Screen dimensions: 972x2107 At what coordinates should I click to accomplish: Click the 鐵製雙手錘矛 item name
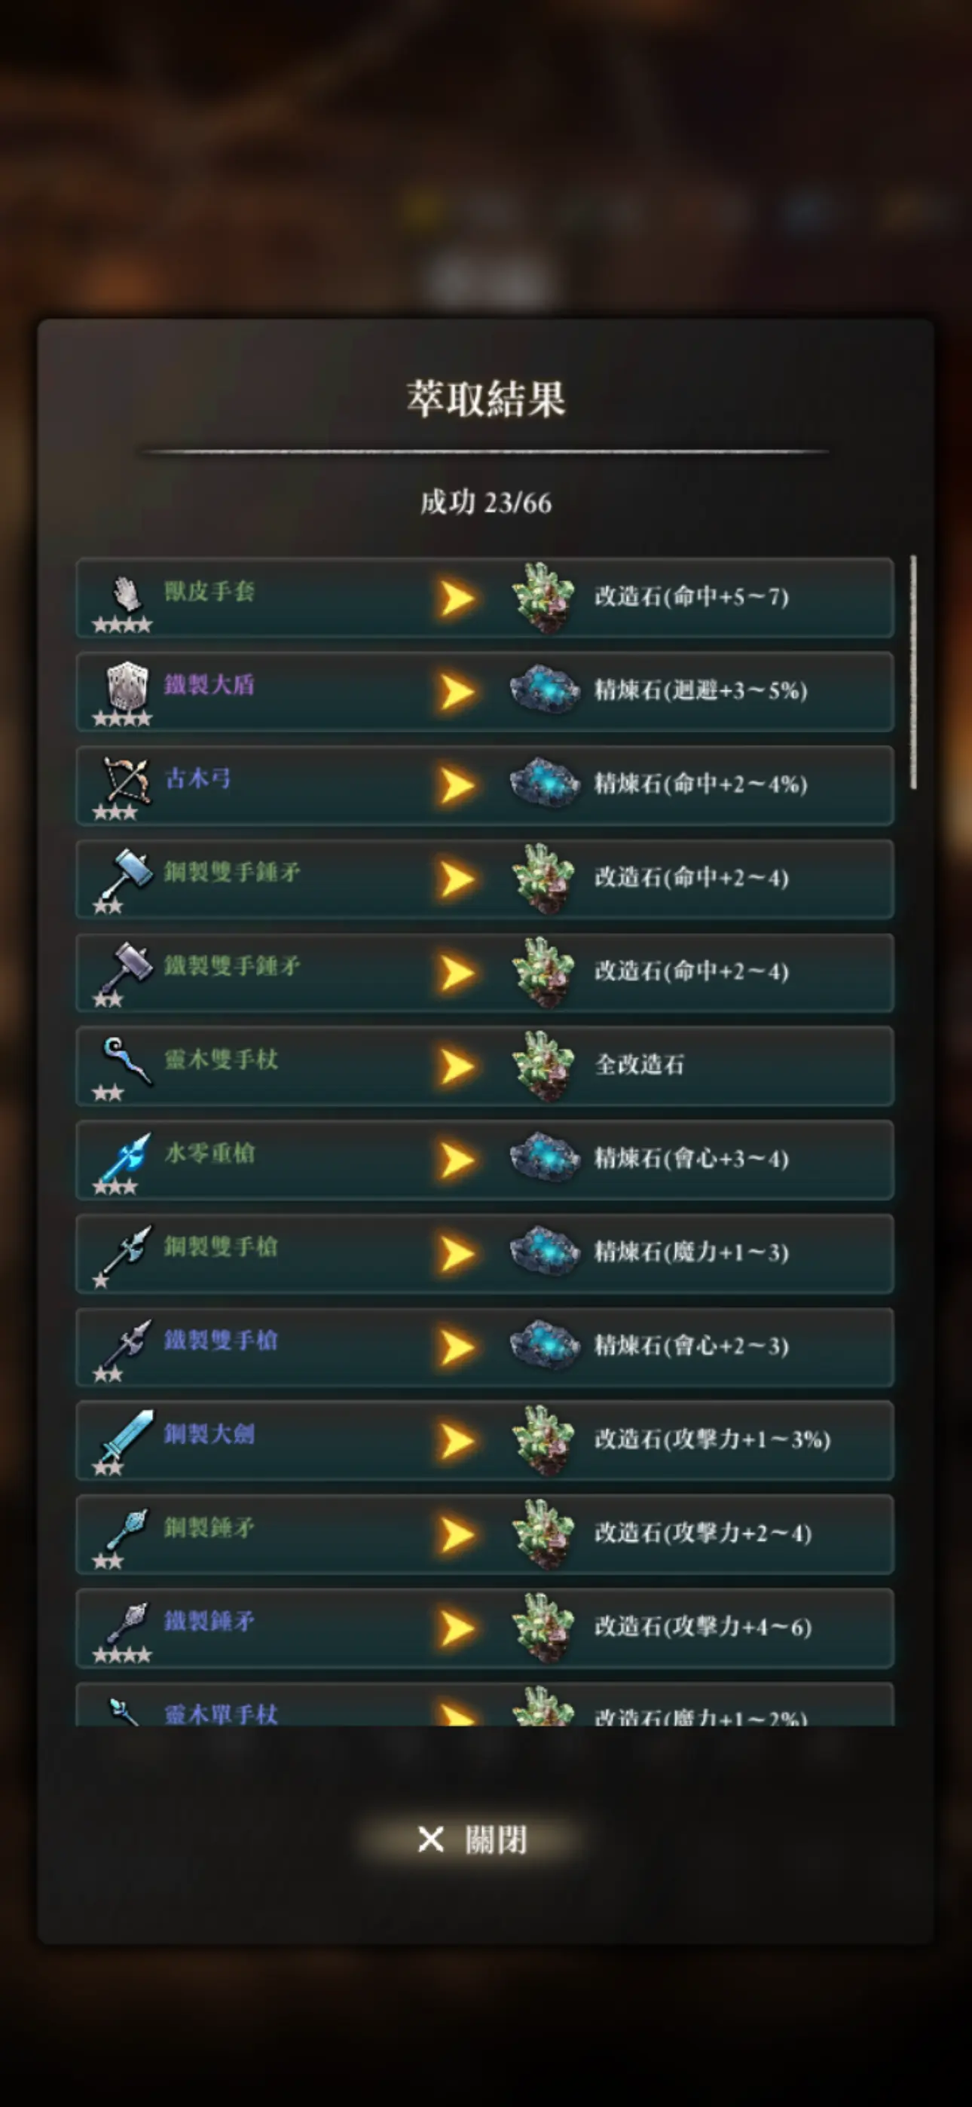[x=232, y=966]
